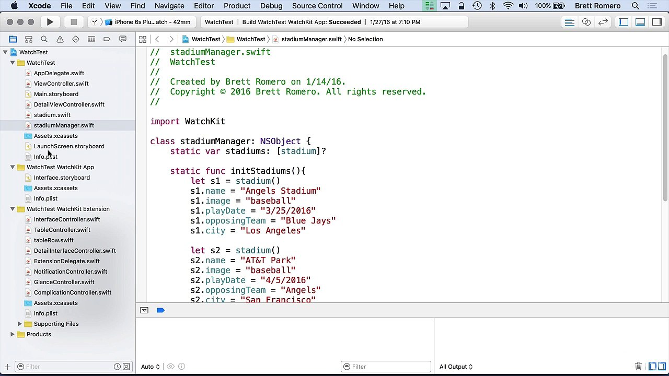Screen dimensions: 669x376
Task: Open the Source Control menu
Action: tap(317, 6)
